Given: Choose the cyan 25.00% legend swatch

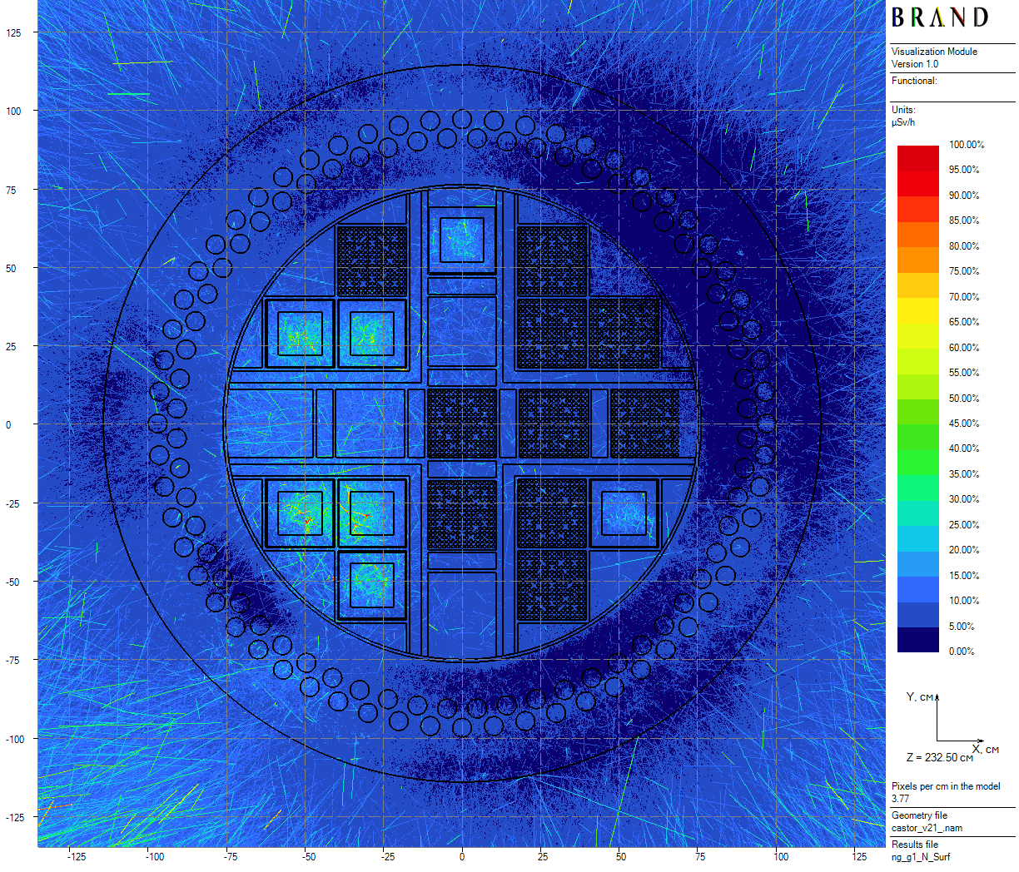Looking at the screenshot, I should pos(917,513).
